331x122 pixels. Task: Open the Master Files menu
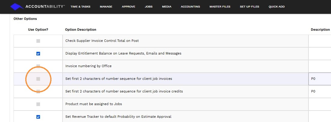pyautogui.click(x=220, y=7)
